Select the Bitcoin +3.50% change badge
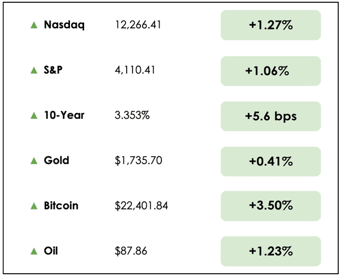This screenshot has height=276, width=341. pyautogui.click(x=271, y=206)
